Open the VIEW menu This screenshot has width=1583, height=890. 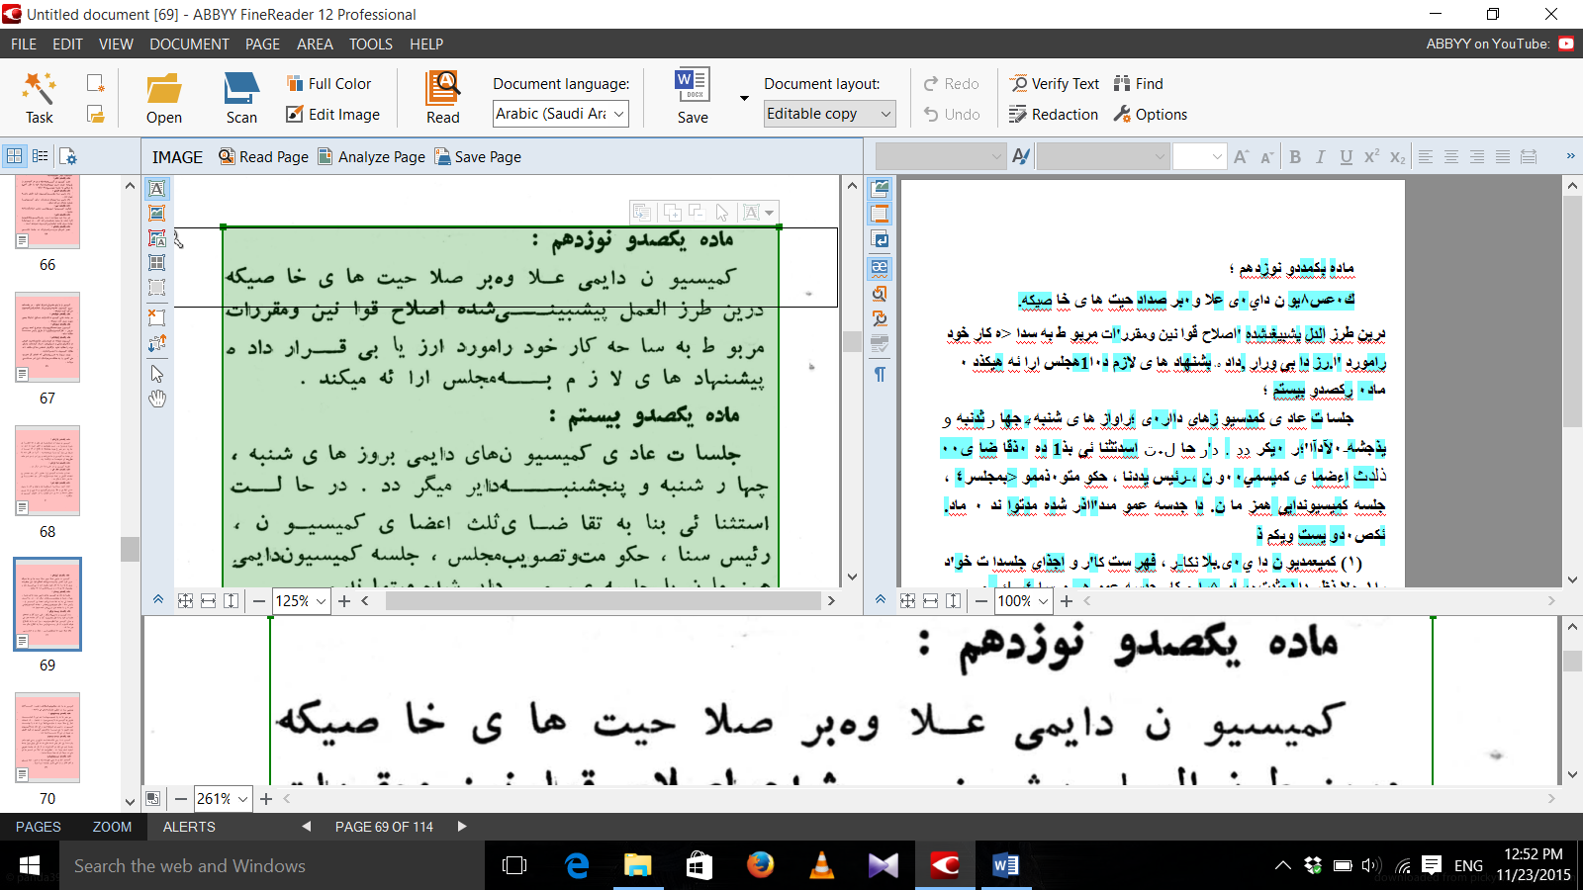tap(116, 44)
